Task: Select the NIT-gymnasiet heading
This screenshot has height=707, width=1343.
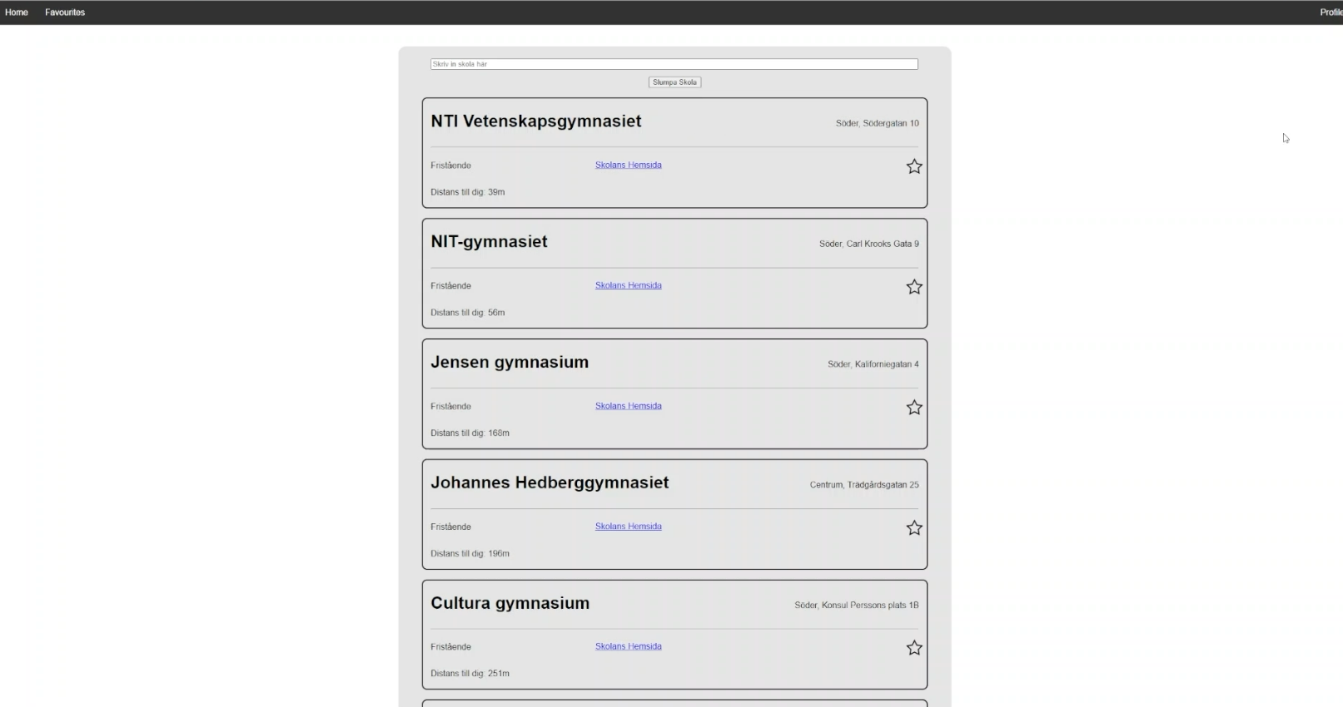Action: 489,242
